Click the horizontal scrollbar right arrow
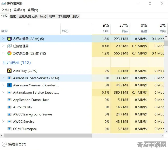The height and width of the screenshot is (150, 168). 162,136
